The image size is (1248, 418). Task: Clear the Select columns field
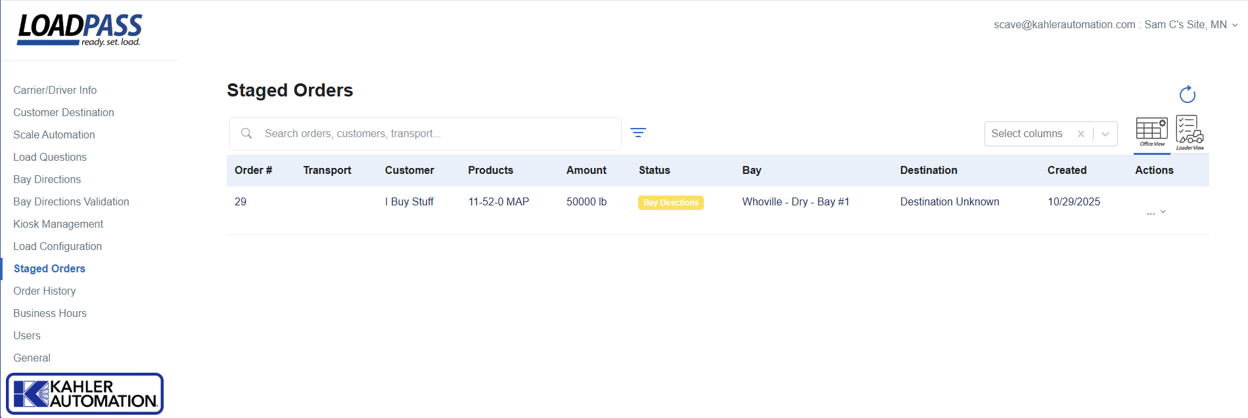(1080, 134)
